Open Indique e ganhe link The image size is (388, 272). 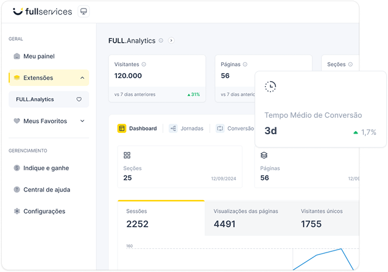click(46, 168)
